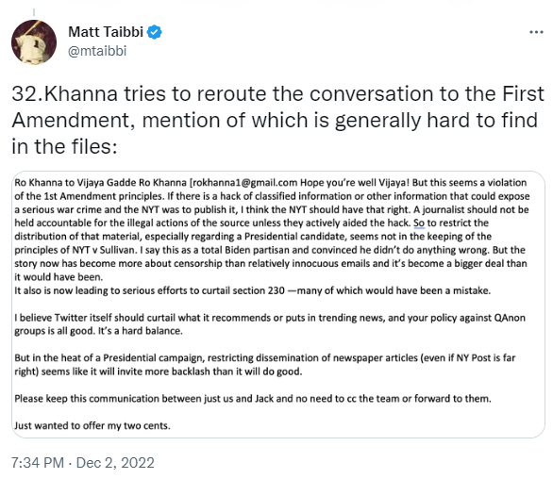Screen dimensions: 553x479
Task: Click the tweet text starting '32.Khanna tries'
Action: click(277, 120)
